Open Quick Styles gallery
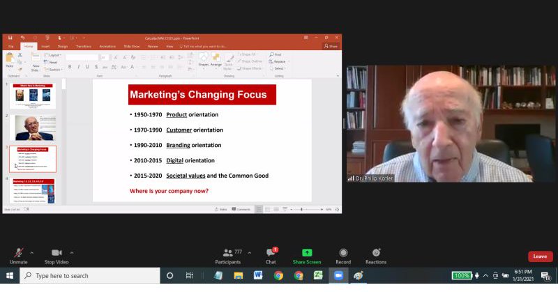 click(x=229, y=62)
